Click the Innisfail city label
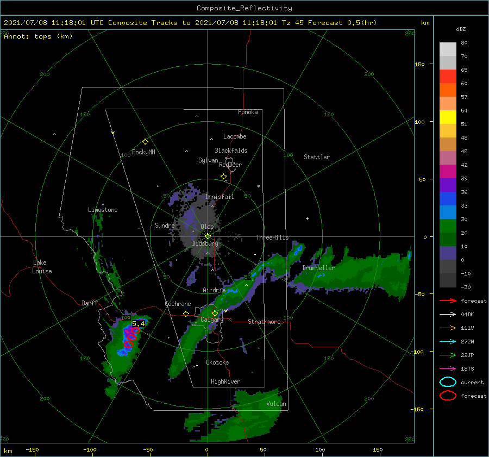Viewport: 489px width, 457px height. [220, 197]
